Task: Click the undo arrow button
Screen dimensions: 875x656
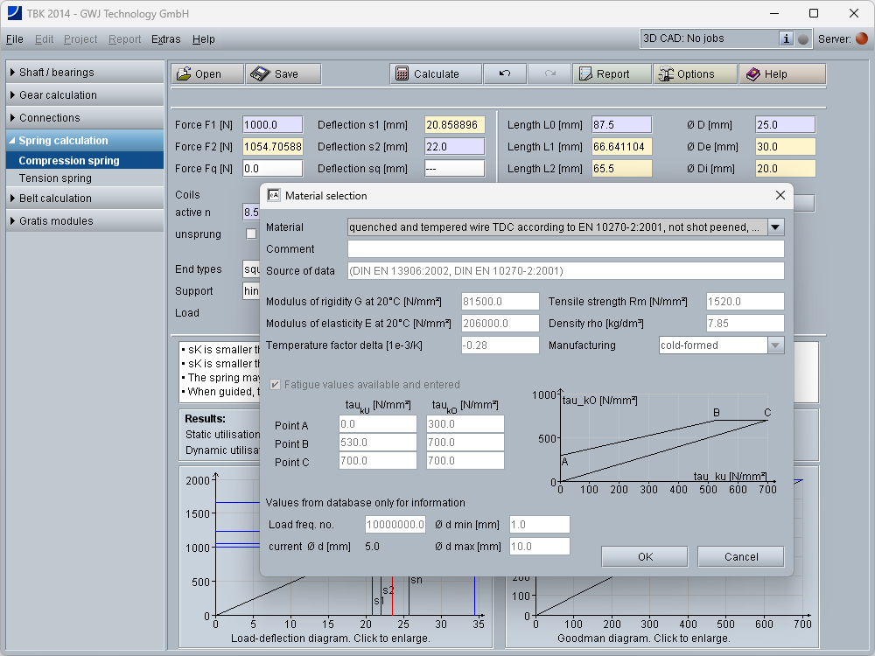Action: (x=505, y=74)
